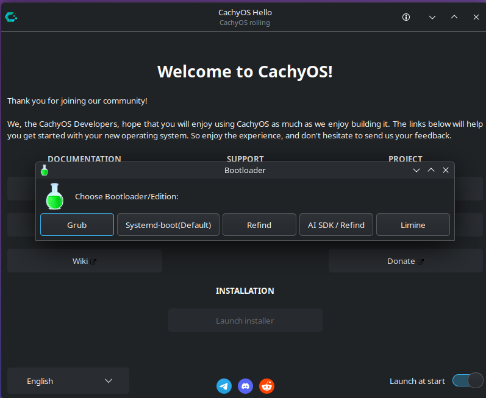
Task: Select the AI SDK / Refind edition
Action: [336, 225]
